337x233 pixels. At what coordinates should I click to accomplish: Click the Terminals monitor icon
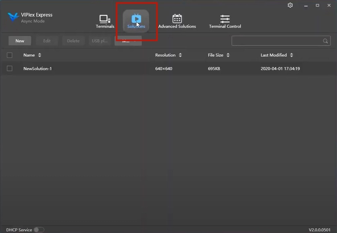pyautogui.click(x=105, y=18)
